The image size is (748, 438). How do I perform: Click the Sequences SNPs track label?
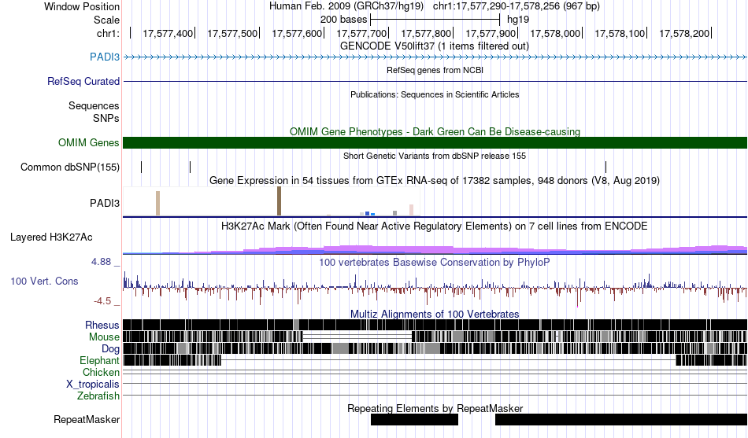pyautogui.click(x=94, y=112)
